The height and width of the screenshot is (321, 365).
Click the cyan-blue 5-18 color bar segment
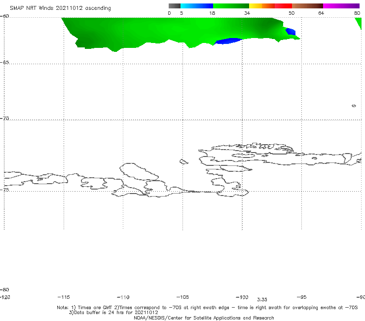pos(197,6)
